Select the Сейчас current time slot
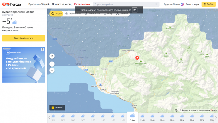 132,117
